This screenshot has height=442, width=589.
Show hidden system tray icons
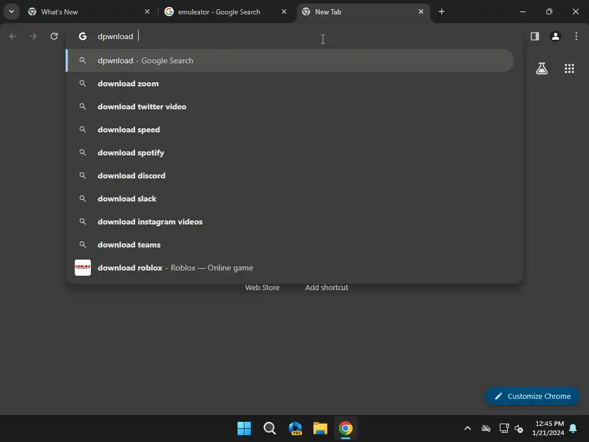tap(468, 428)
